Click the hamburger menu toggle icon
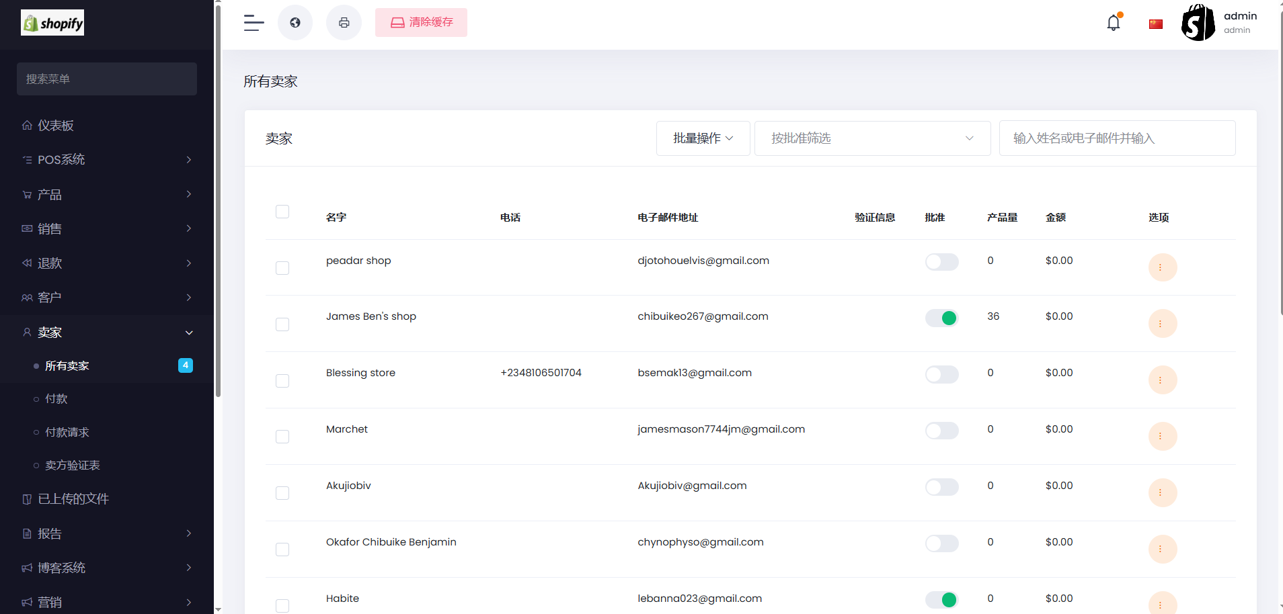Image resolution: width=1283 pixels, height=614 pixels. [x=254, y=23]
